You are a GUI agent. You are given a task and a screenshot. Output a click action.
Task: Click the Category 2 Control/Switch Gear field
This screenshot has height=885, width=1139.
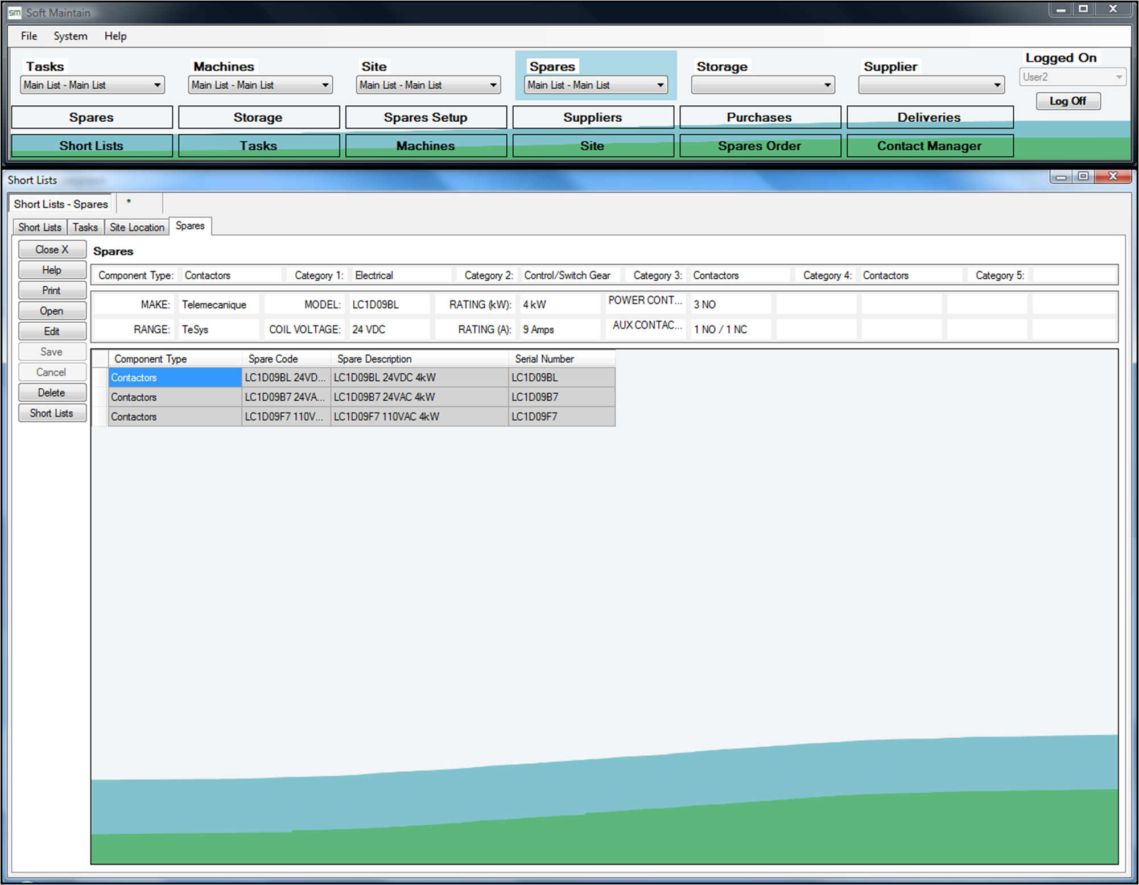click(x=571, y=275)
